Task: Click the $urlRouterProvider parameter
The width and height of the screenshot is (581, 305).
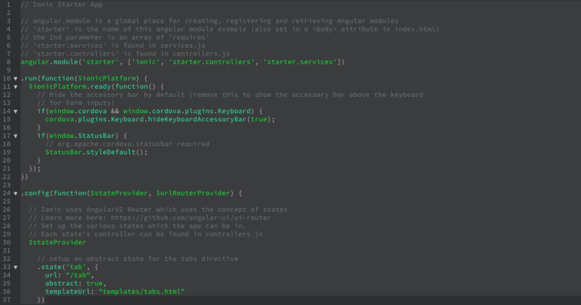Action: coord(193,193)
